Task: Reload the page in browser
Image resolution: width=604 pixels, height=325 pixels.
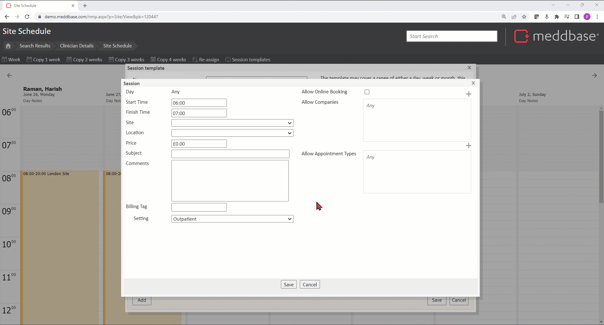Action: coord(27,17)
